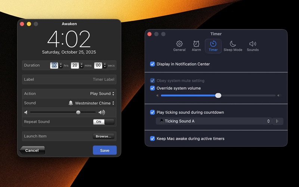
Task: Toggle Display in Notification Center checkbox
Action: [152, 64]
